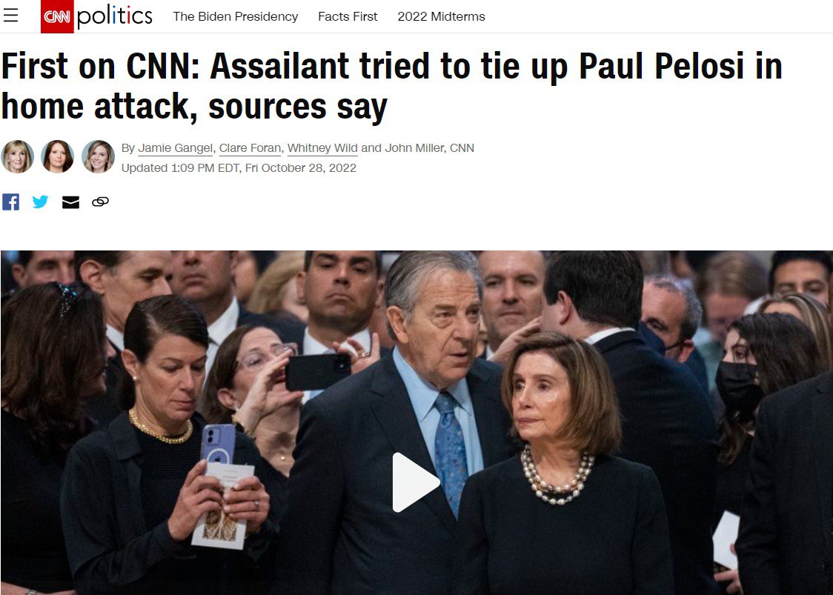Open the hamburger navigation menu
Screen dimensions: 833x595
[x=10, y=16]
